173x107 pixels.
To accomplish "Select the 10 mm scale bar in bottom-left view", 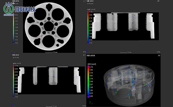I will (52, 106).
